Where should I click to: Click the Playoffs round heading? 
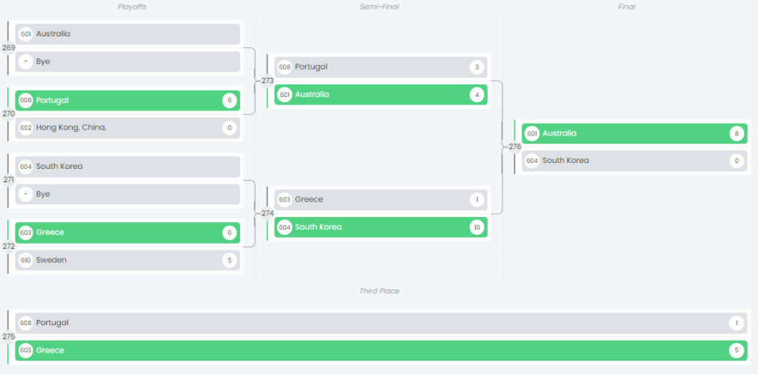[x=132, y=7]
